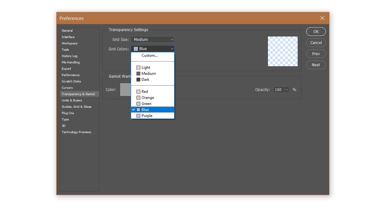Click the Red grid swatch icon

(138, 92)
